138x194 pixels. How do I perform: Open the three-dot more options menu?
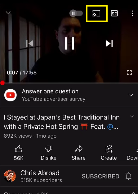coord(132,13)
